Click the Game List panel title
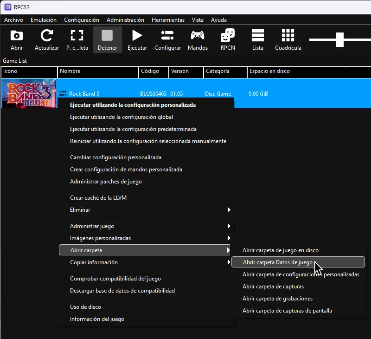The height and width of the screenshot is (339, 371). click(x=15, y=61)
